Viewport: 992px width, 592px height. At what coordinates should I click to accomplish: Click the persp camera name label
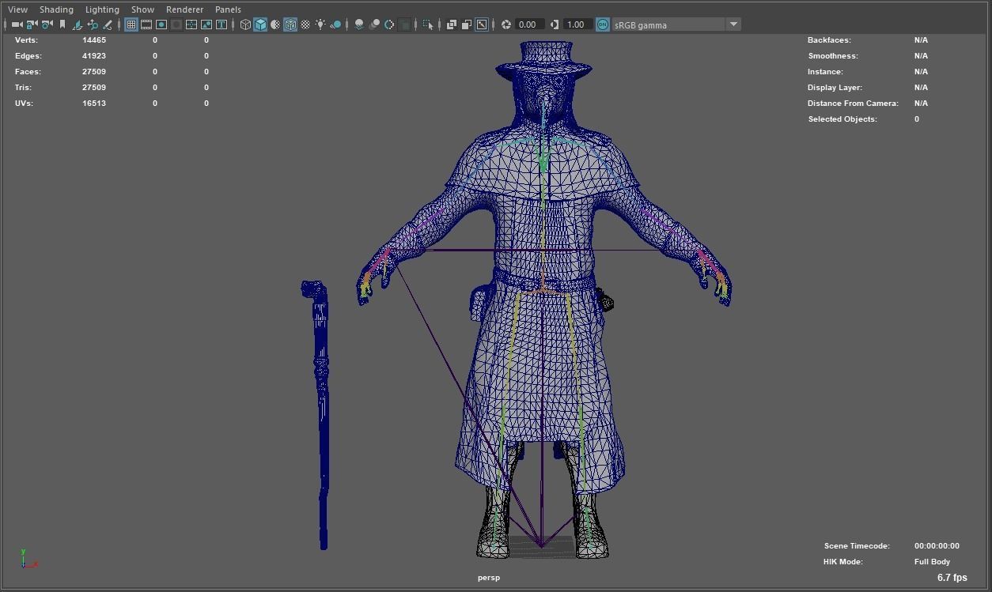click(x=489, y=578)
